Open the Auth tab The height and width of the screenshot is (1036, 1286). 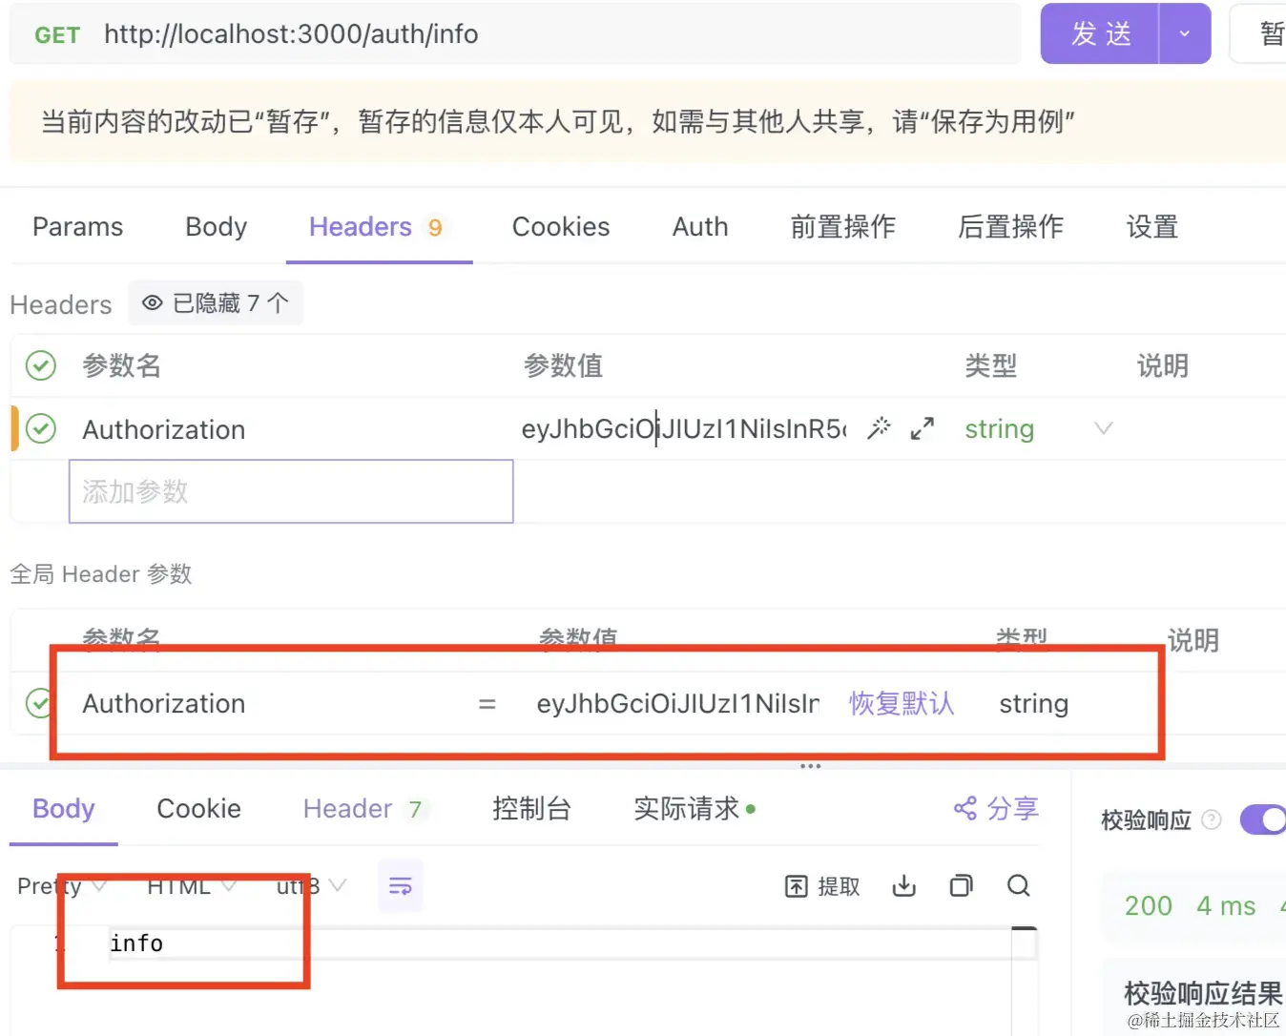tap(700, 227)
